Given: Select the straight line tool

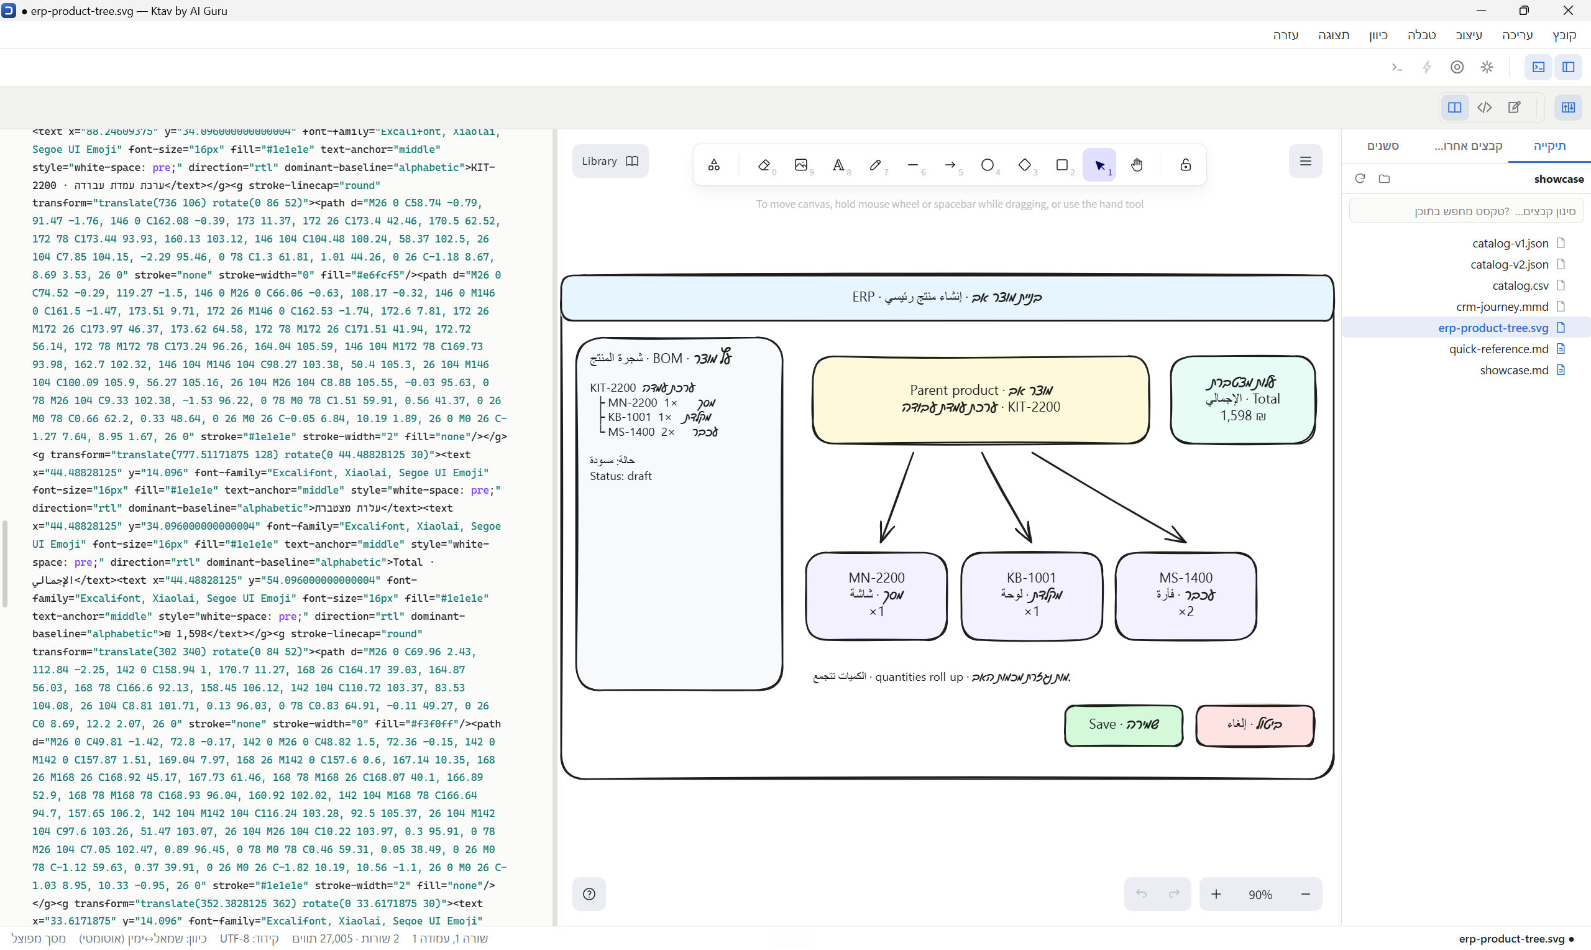Looking at the screenshot, I should point(913,165).
